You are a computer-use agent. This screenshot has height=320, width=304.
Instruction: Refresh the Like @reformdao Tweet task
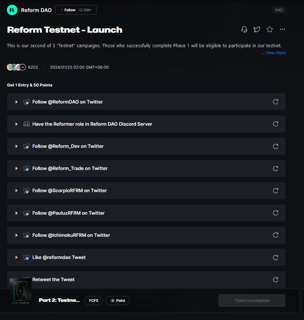click(x=275, y=257)
